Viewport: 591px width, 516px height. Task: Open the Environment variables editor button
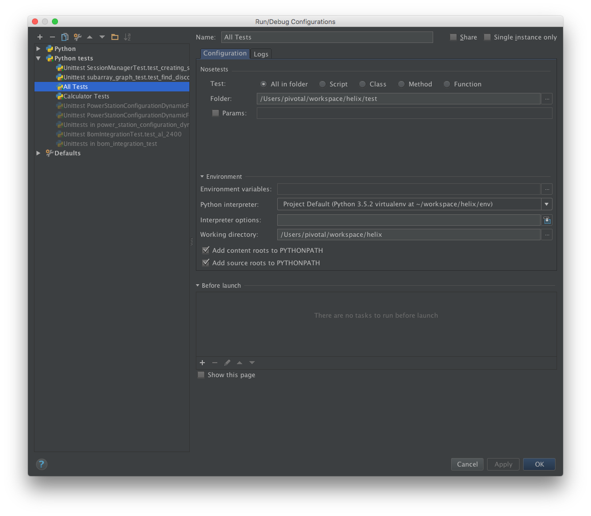pos(547,189)
